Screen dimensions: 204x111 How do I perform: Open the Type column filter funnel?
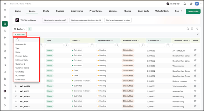click(x=66, y=45)
